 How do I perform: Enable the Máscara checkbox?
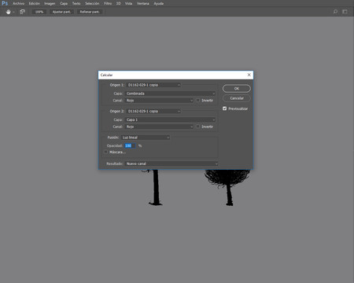[x=105, y=152]
